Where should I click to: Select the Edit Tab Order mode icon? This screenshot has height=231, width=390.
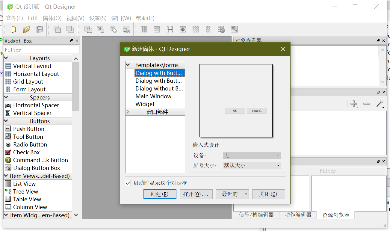tap(126, 29)
